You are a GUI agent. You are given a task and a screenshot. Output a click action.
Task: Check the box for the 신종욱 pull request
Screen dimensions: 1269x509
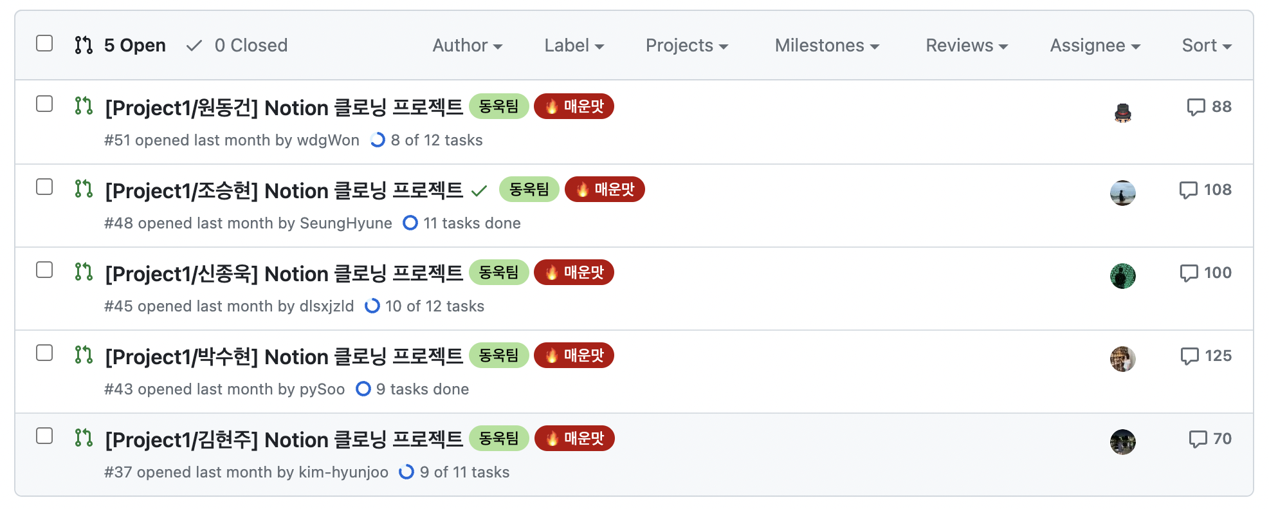(x=44, y=270)
